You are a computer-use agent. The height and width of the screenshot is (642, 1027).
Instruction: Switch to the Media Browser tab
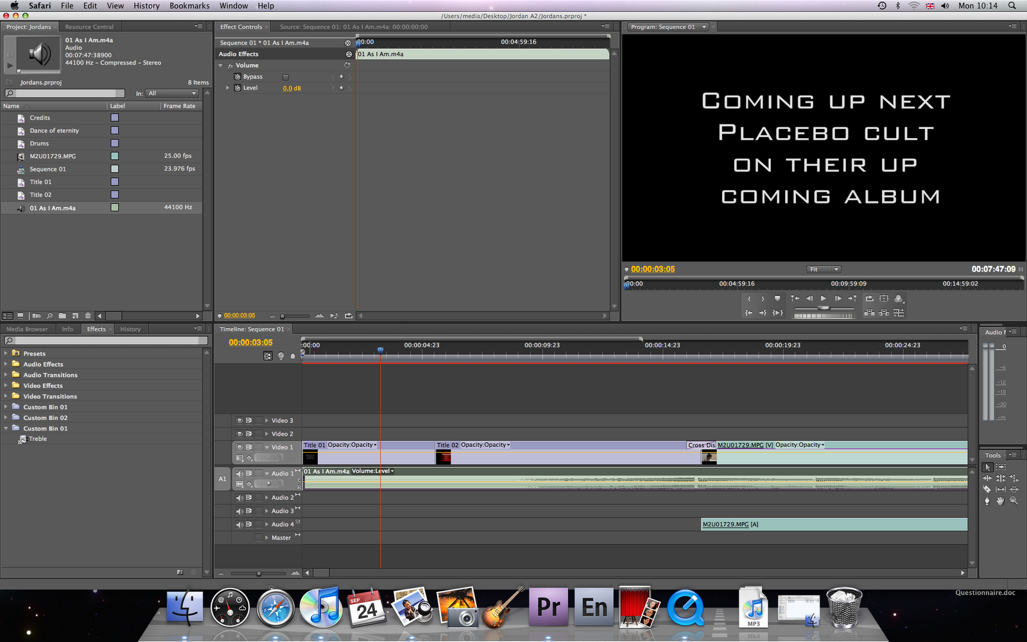(x=27, y=329)
